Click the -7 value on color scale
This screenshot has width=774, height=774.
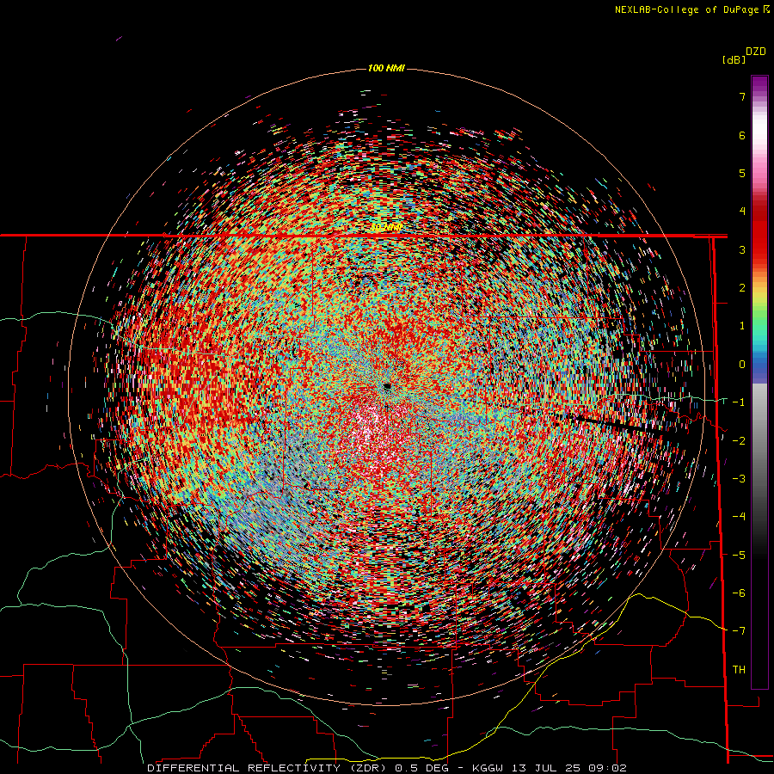point(739,631)
